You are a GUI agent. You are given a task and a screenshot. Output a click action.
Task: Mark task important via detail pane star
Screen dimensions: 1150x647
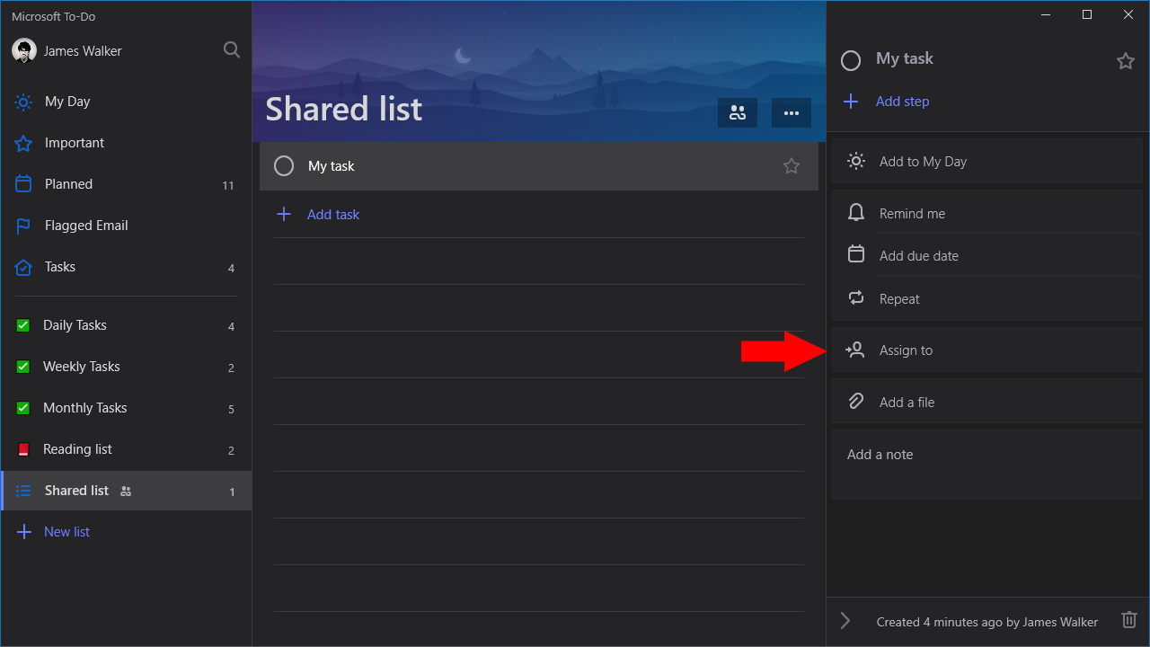[1126, 61]
